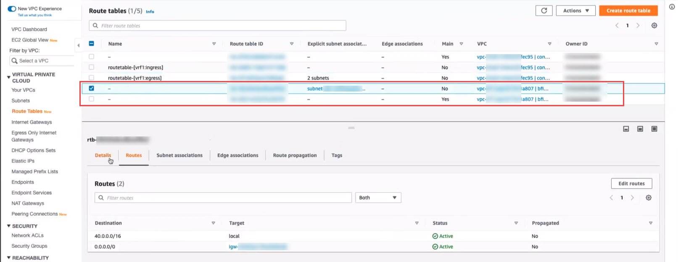The width and height of the screenshot is (678, 262).
Task: Click Create route table button
Action: (628, 10)
